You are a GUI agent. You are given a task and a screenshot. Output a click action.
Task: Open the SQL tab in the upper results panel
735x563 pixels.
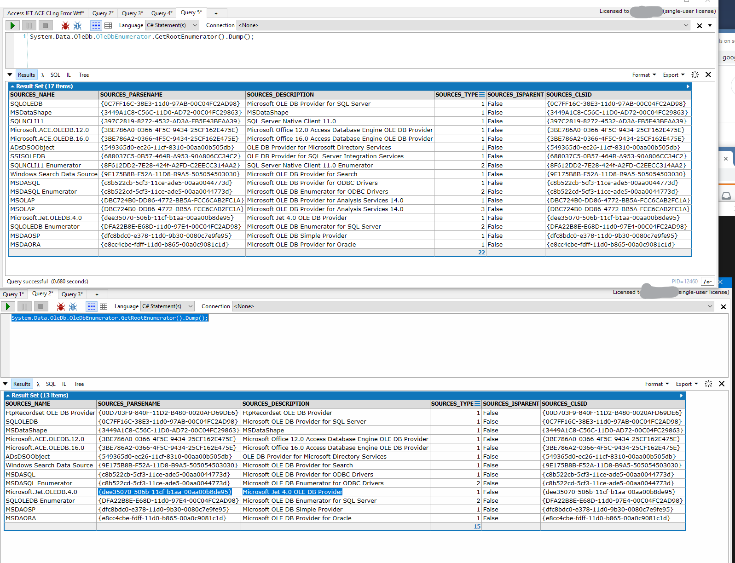pyautogui.click(x=55, y=75)
